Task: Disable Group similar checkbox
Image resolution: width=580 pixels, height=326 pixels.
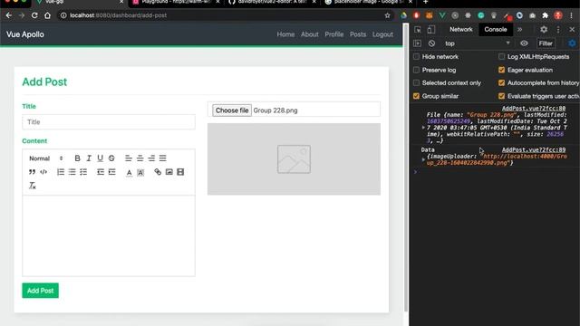Action: [x=417, y=96]
